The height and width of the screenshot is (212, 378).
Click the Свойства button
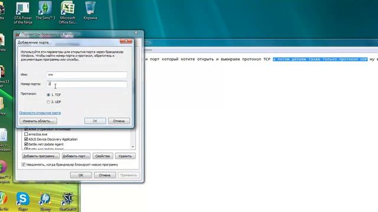tap(103, 156)
